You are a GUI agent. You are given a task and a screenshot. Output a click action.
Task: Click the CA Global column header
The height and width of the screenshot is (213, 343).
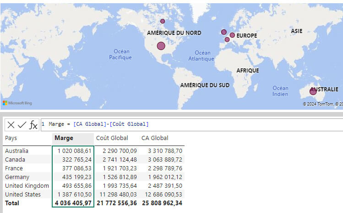(x=155, y=138)
